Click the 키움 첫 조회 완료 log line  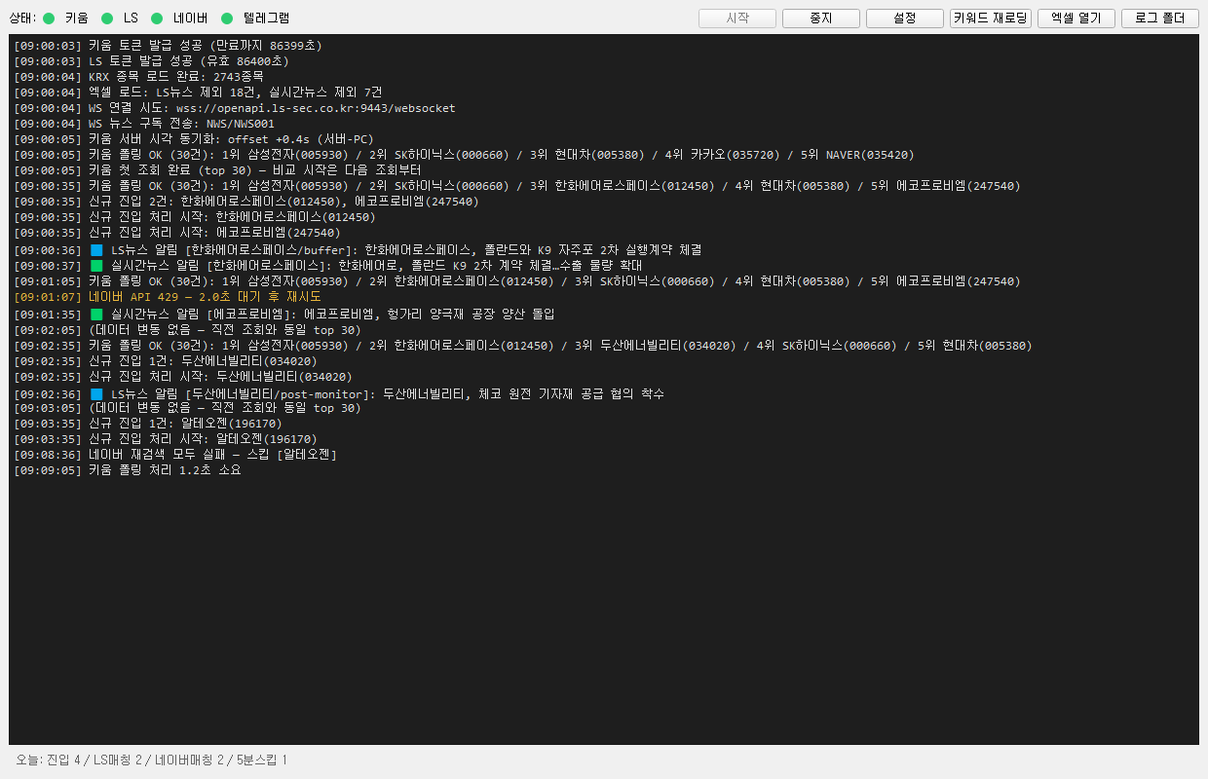217,169
